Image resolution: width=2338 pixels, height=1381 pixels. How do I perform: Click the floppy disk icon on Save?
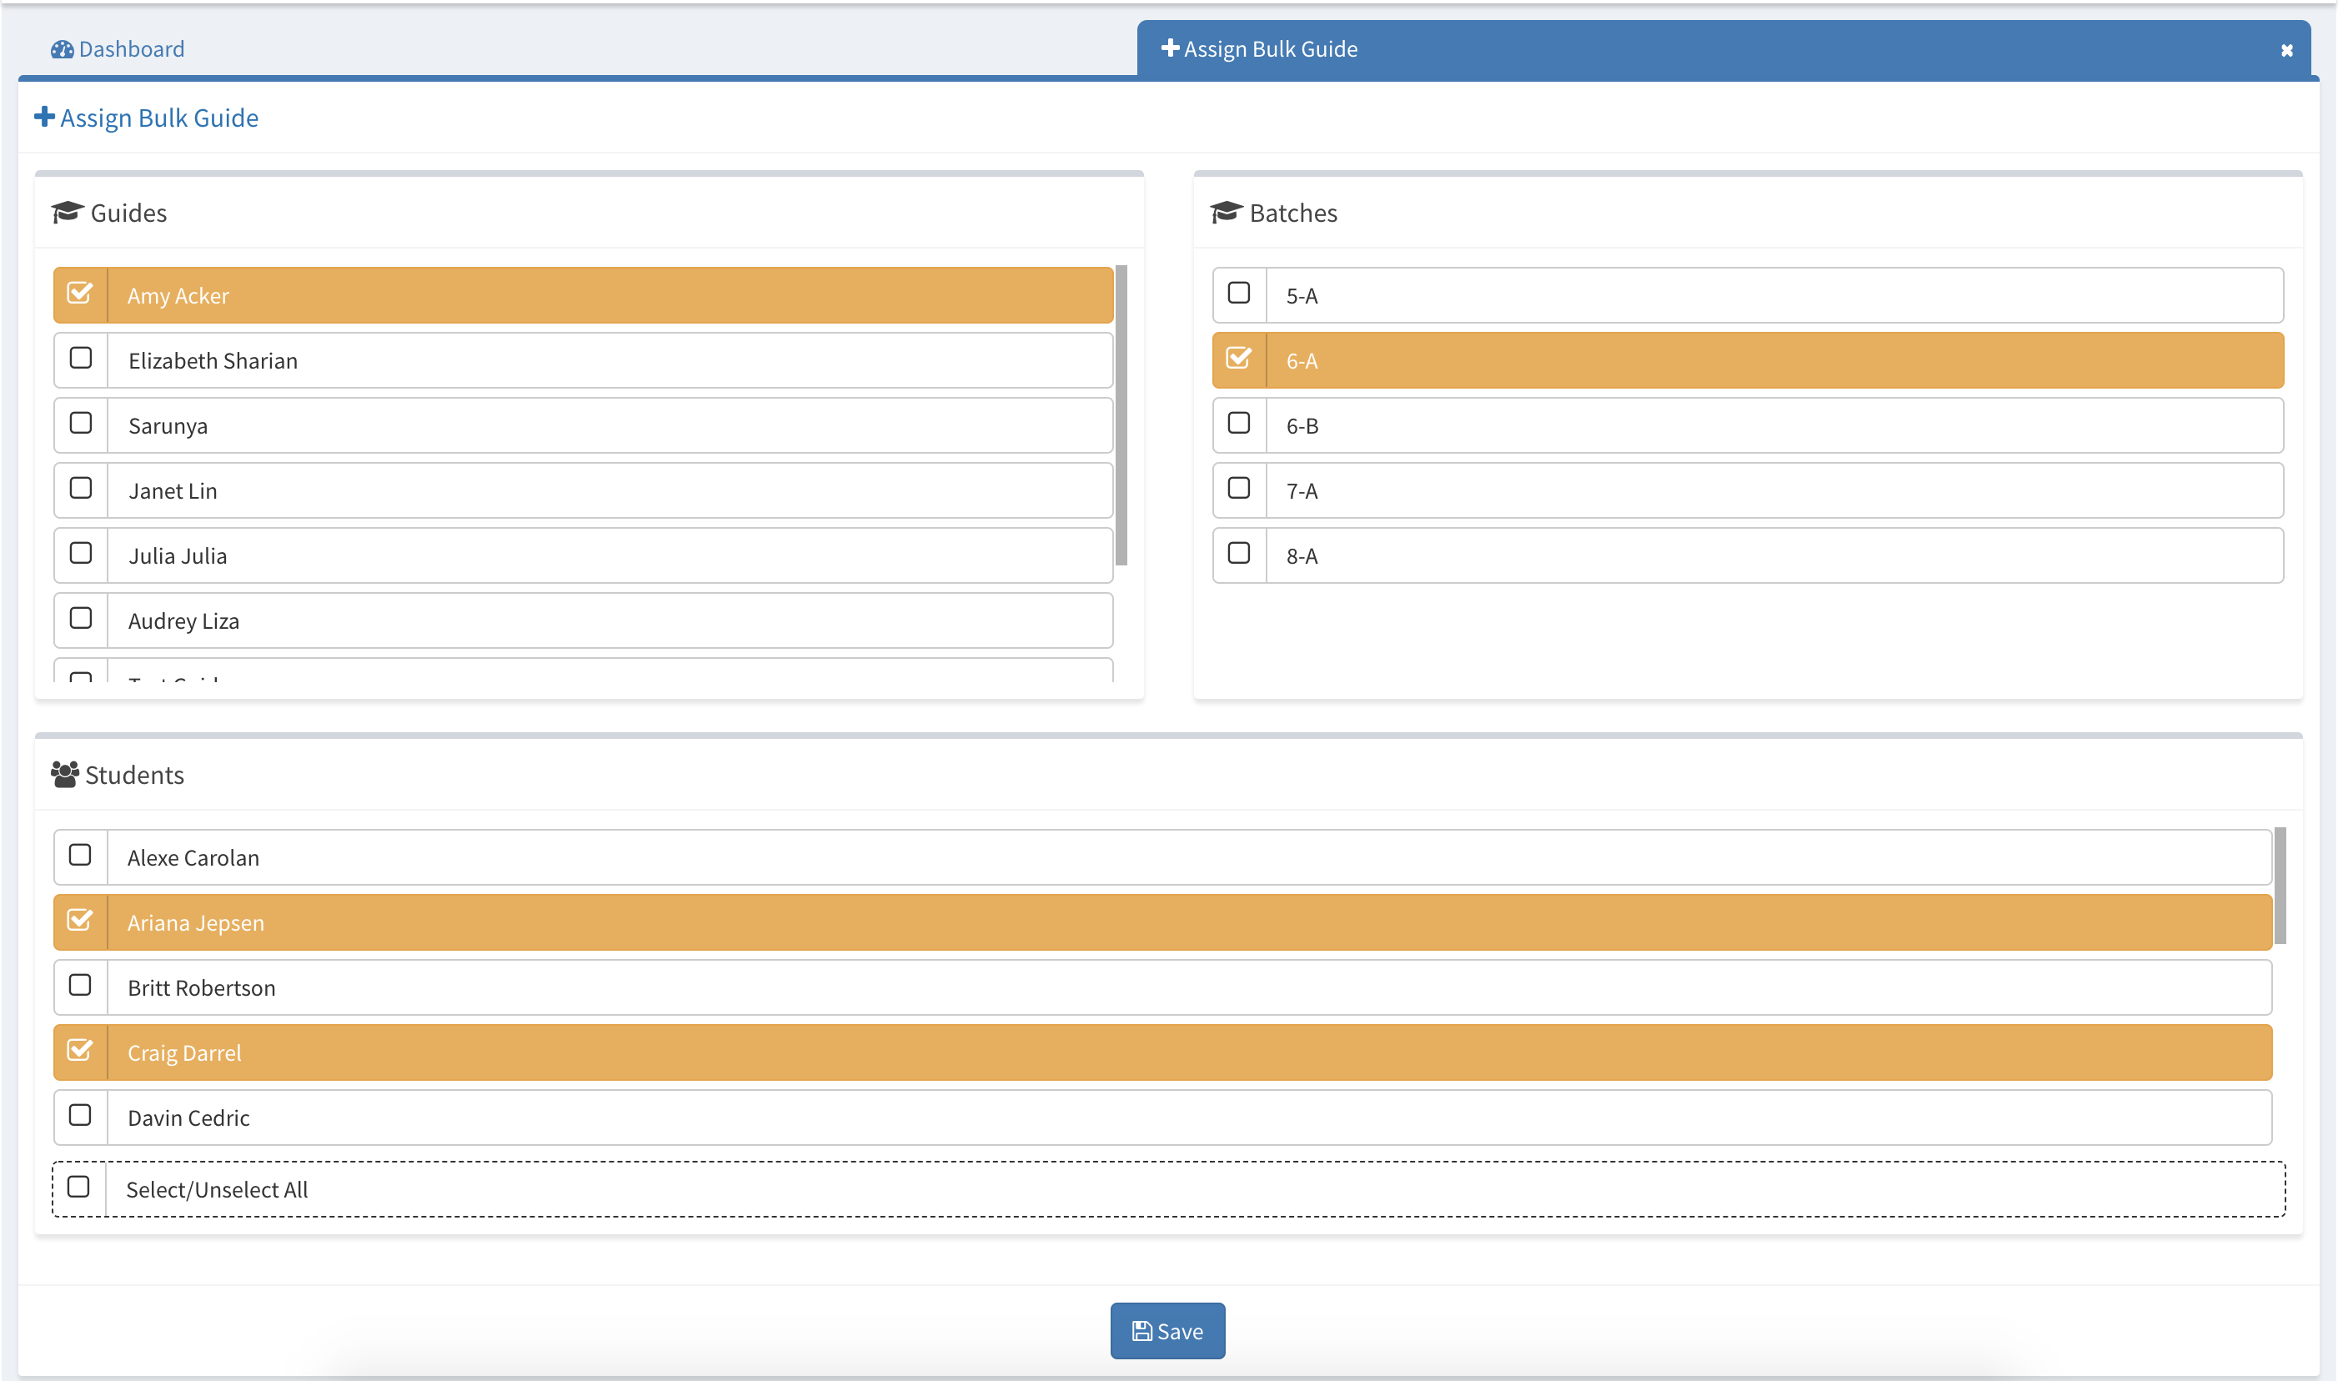point(1141,1331)
